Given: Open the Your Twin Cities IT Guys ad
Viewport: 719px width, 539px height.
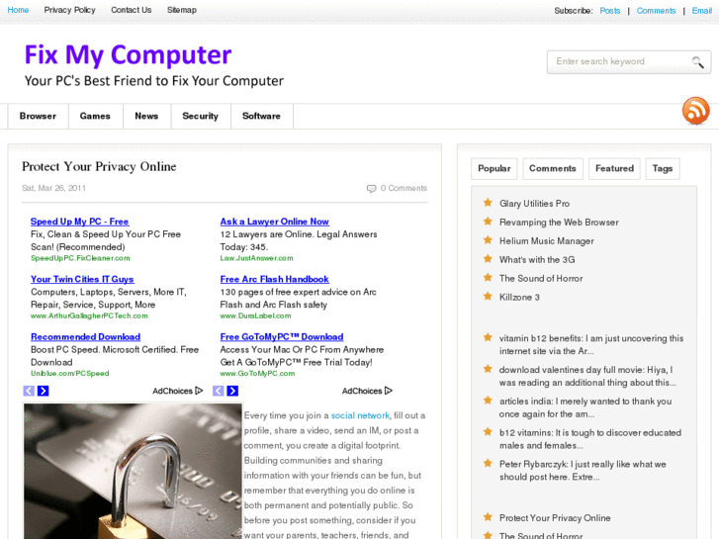Looking at the screenshot, I should pos(82,279).
